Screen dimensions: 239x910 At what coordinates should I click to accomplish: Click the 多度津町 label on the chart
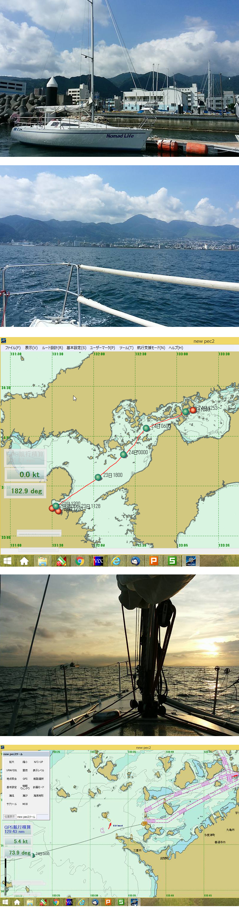(209, 835)
